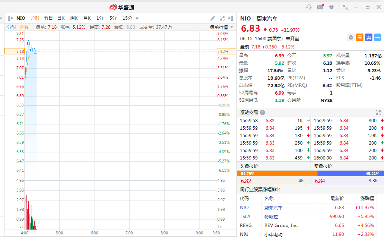Open the skin theme shirt icon
This screenshot has width=384, height=237.
coord(331,7)
